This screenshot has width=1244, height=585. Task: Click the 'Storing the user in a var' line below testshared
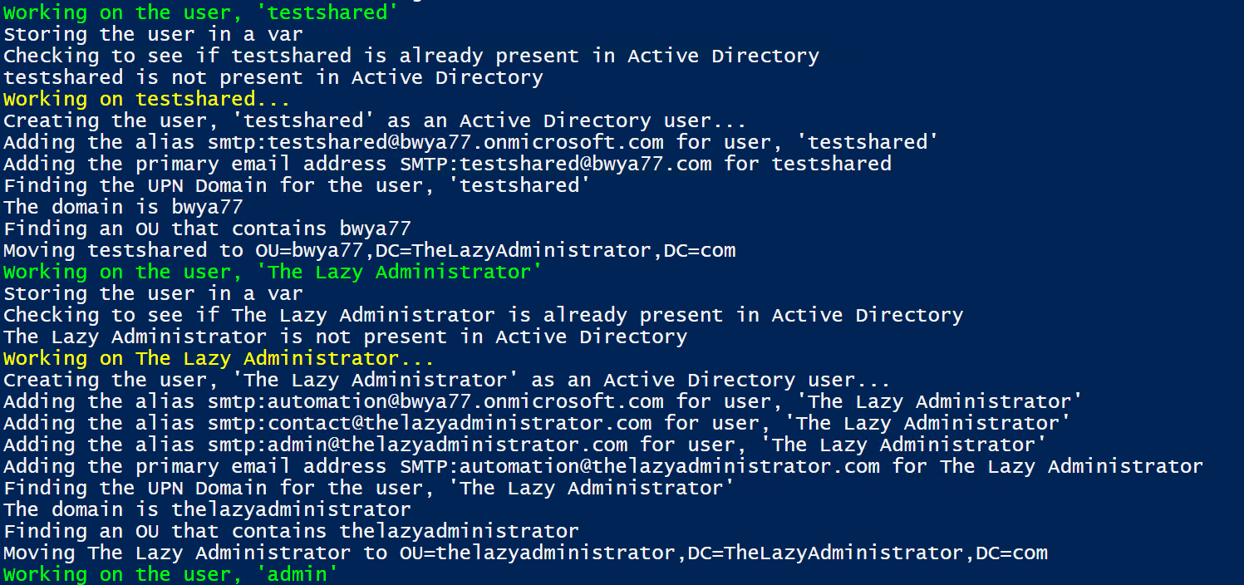tap(154, 34)
